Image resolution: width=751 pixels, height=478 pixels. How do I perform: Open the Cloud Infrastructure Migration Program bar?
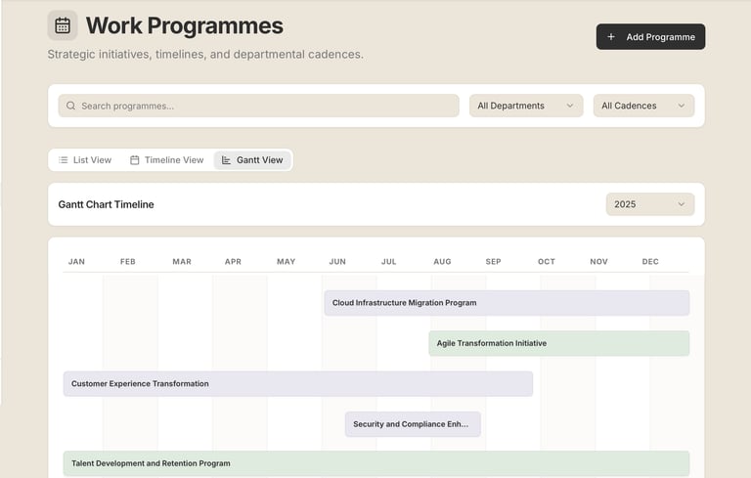coord(507,303)
